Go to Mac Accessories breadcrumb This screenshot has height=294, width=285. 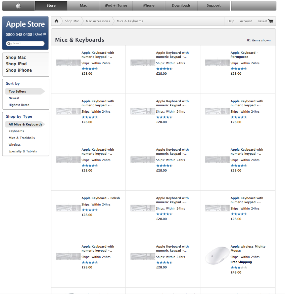pos(98,21)
